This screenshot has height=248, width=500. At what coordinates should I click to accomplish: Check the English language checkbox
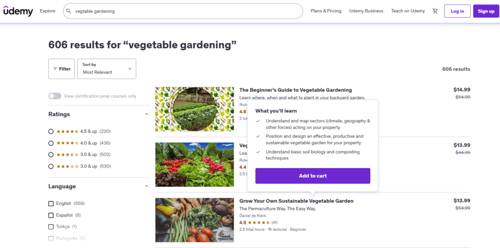[x=51, y=204]
